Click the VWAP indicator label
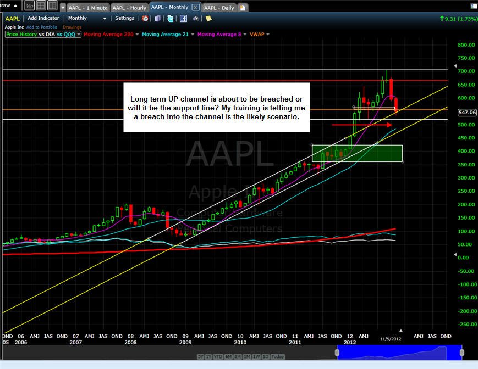The image size is (478, 369). click(x=257, y=35)
